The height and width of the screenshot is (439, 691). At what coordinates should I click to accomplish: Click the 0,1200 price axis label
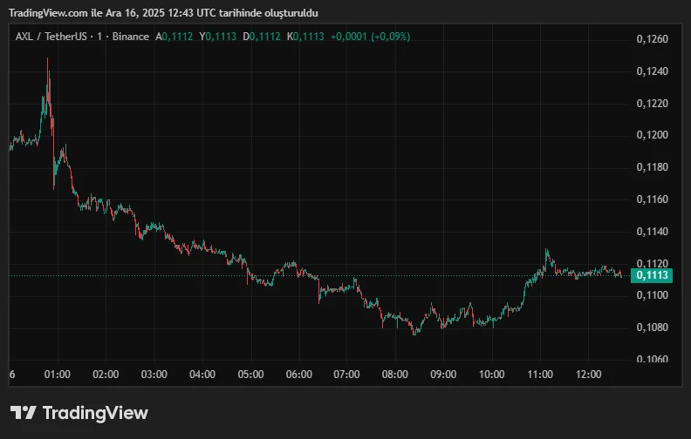tap(652, 135)
